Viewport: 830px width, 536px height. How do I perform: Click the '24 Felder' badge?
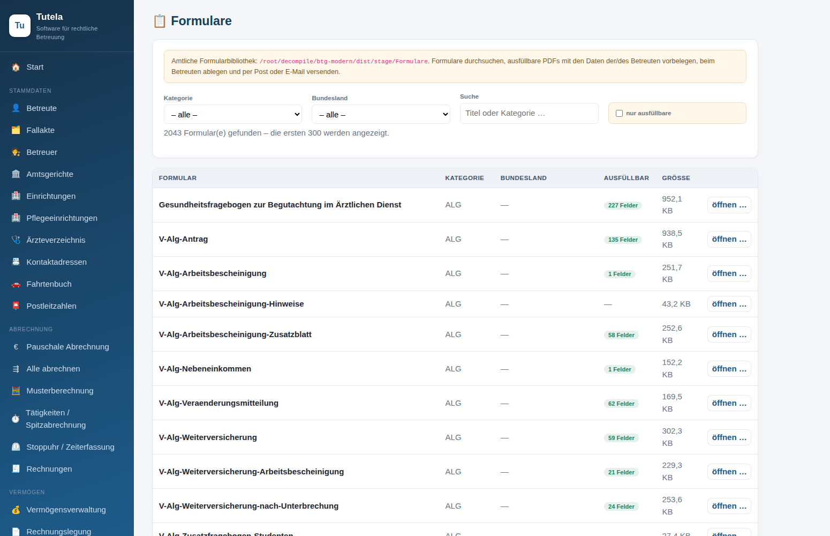coord(621,507)
